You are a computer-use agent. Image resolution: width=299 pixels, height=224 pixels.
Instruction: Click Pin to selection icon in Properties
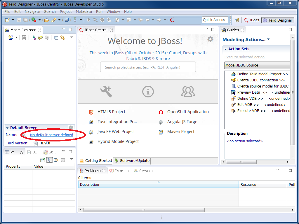[42, 160]
